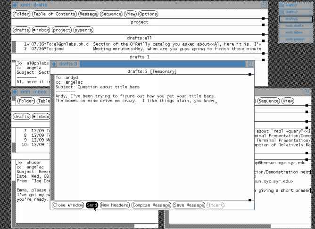Open View menu in xmh: drafts window
The width and height of the screenshot is (315, 229).
[x=130, y=14]
